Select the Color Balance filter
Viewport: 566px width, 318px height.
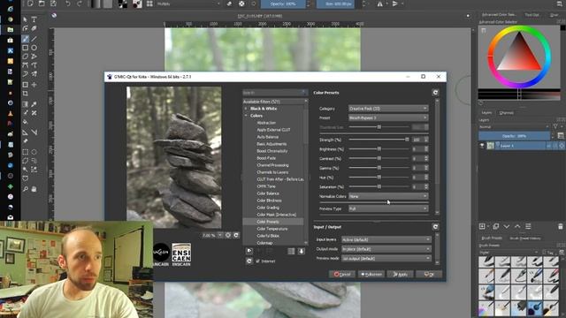click(x=268, y=193)
